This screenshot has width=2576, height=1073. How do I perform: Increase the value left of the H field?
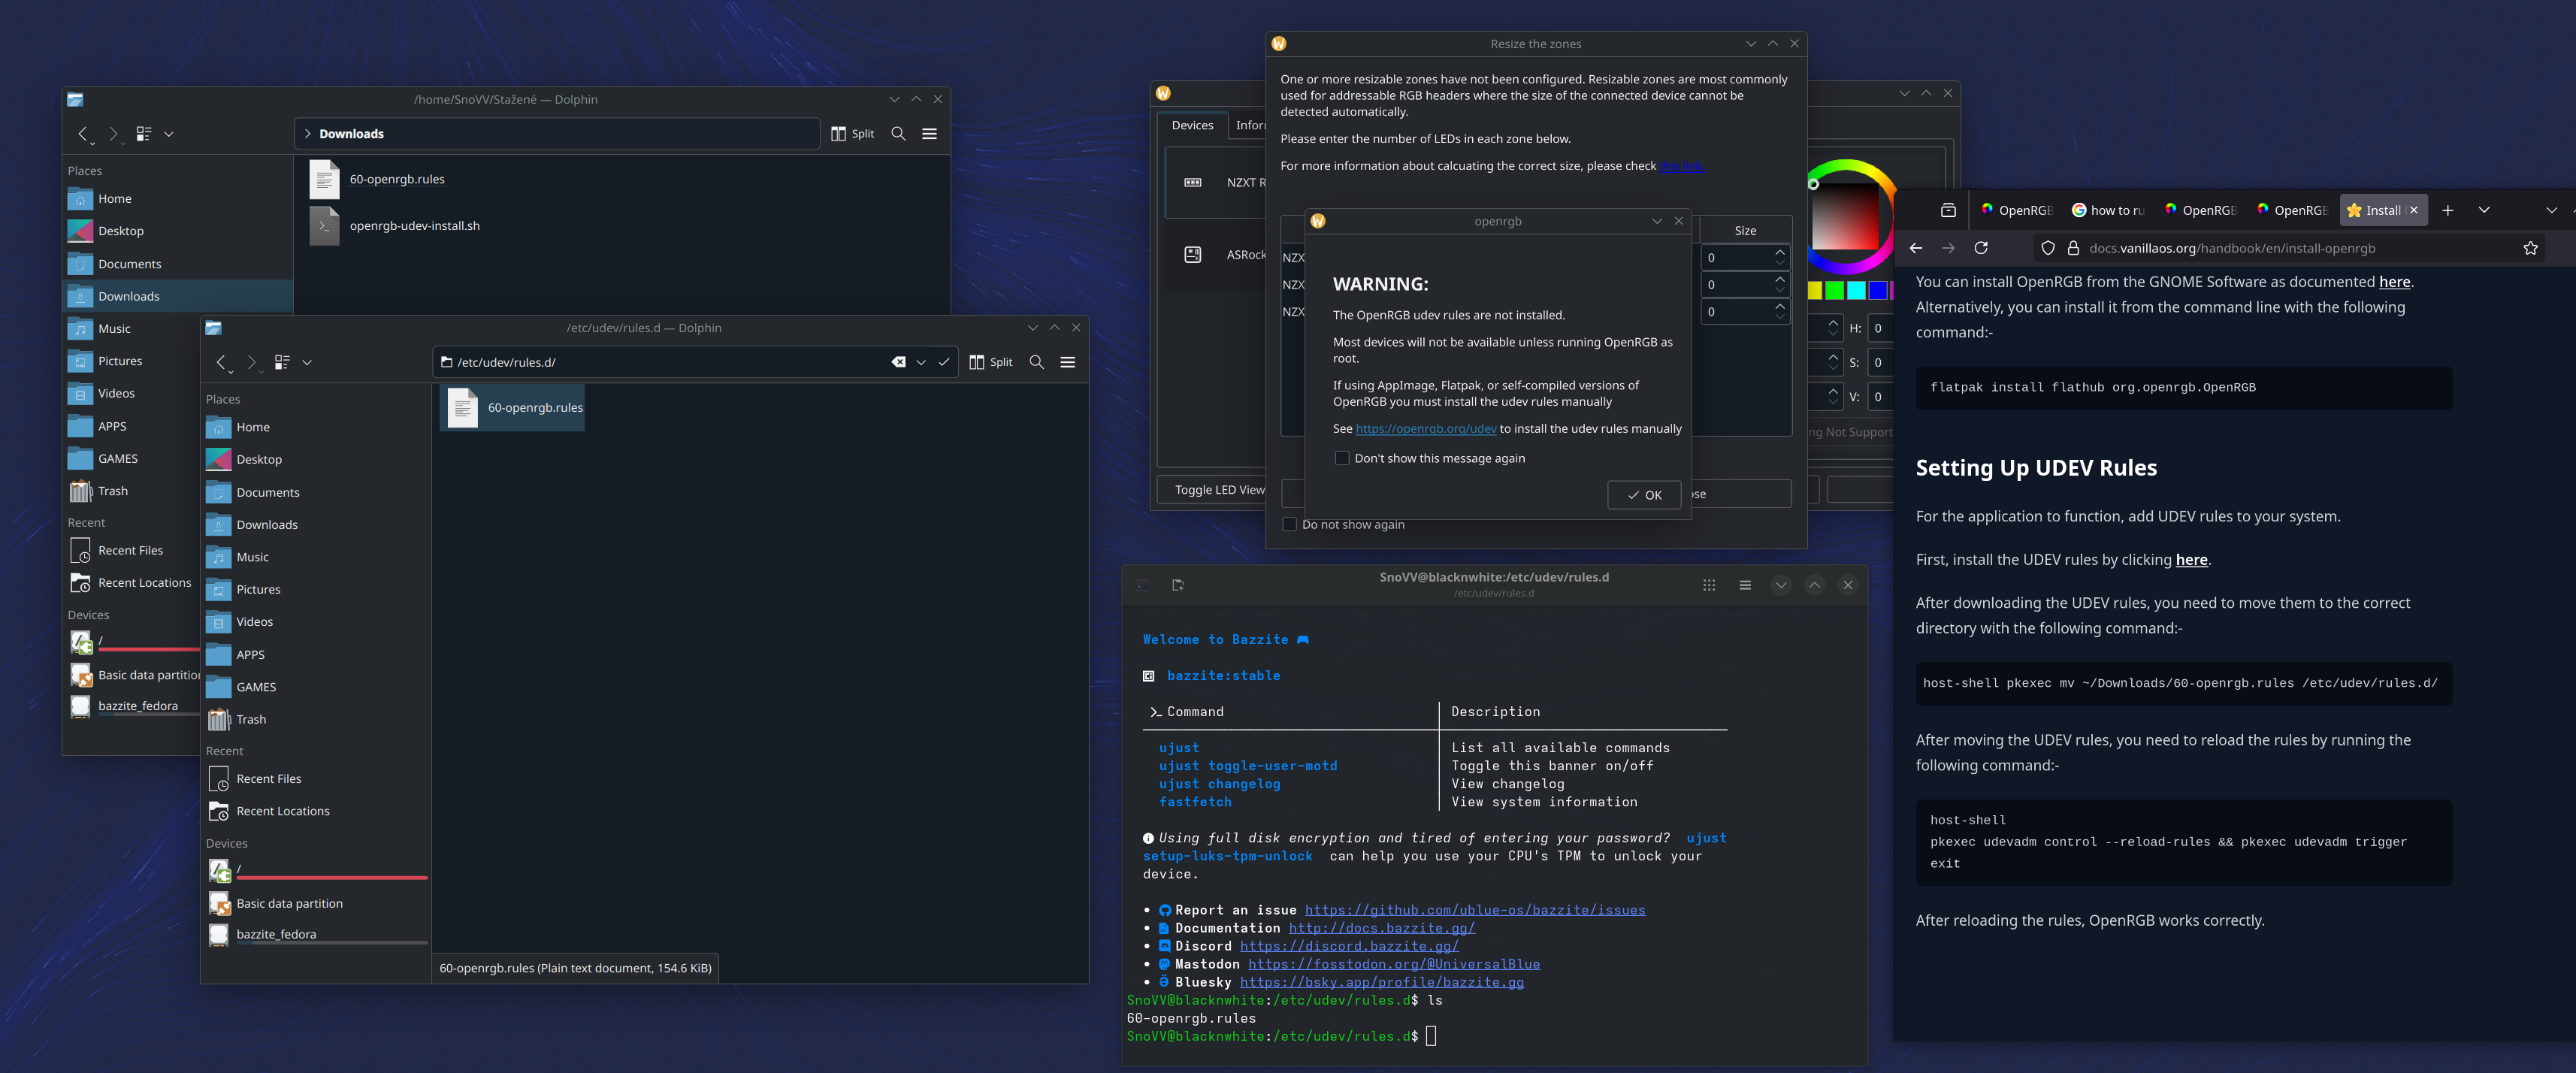pyautogui.click(x=1832, y=322)
